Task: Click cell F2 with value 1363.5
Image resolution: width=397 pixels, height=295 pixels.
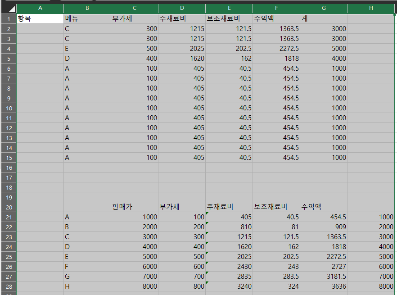Action: pyautogui.click(x=276, y=29)
